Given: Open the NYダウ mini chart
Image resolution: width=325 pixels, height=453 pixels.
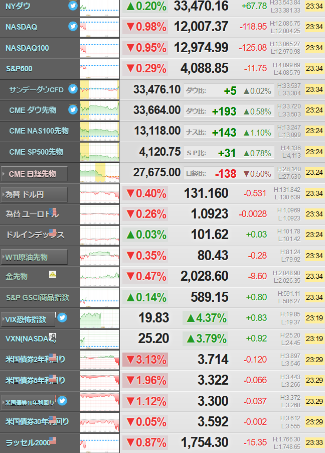Looking at the screenshot, I should tap(100, 8).
